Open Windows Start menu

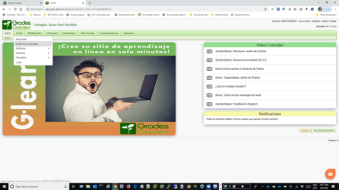coord(4,186)
